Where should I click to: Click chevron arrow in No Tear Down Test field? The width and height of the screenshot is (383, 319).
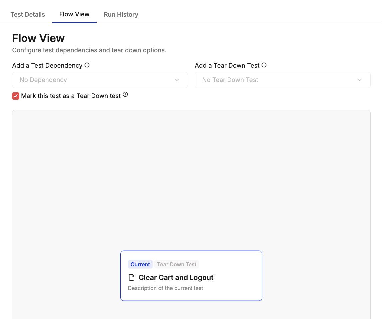[360, 80]
